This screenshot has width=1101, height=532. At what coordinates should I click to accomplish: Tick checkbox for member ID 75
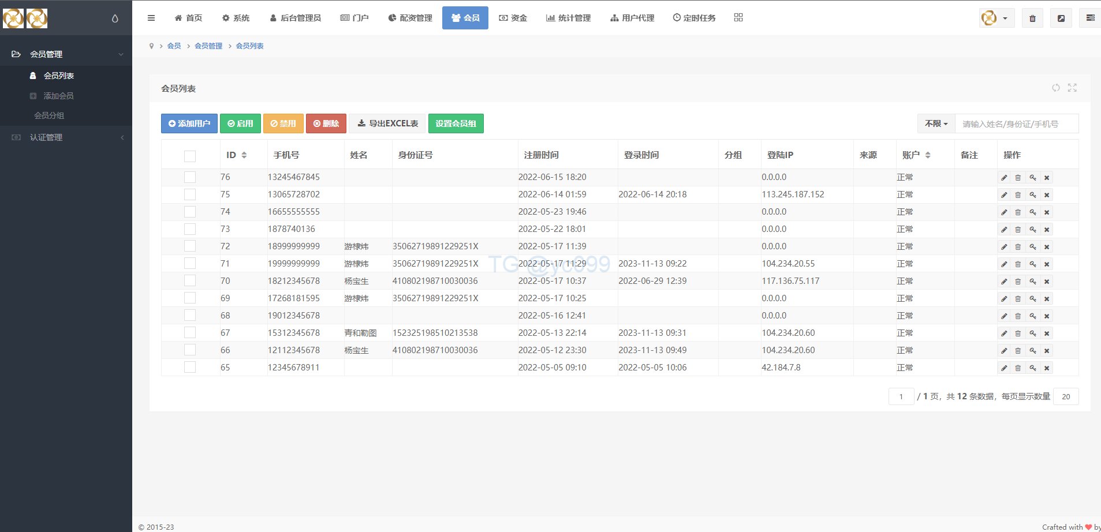coord(190,194)
